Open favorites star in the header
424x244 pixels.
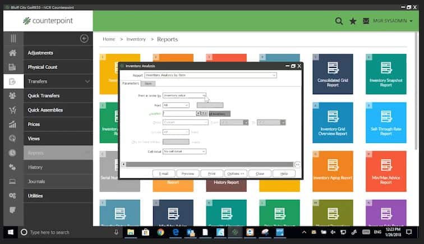[353, 21]
